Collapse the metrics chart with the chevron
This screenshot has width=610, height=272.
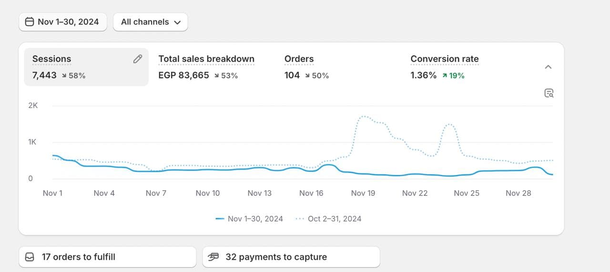[x=548, y=67]
